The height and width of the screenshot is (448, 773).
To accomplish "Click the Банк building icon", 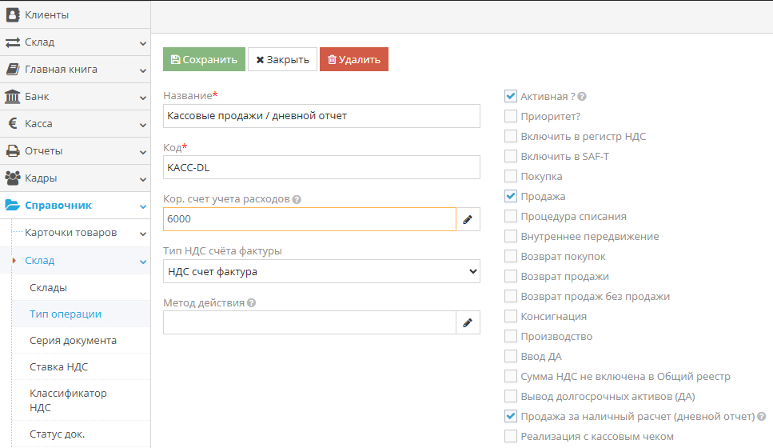I will pos(13,97).
